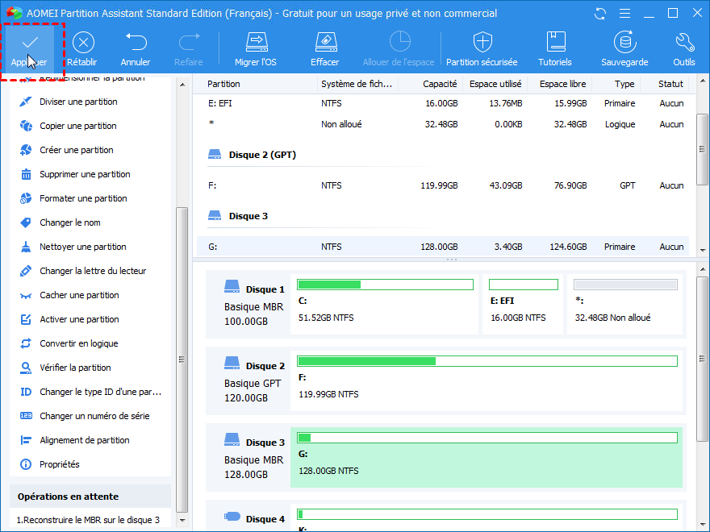710x532 pixels.
Task: Open the Outils wrench menu
Action: click(684, 43)
